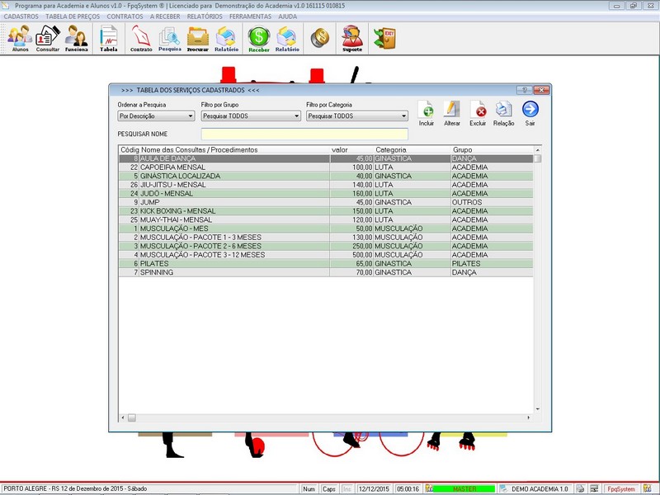Image resolution: width=660 pixels, height=495 pixels.
Task: Select the PILATES row in table
Action: (x=247, y=264)
